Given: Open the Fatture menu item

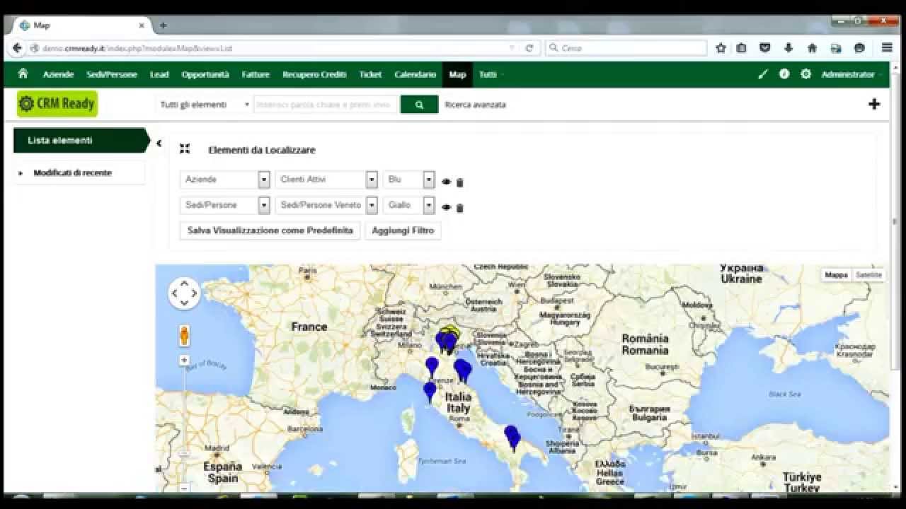Looking at the screenshot, I should pyautogui.click(x=256, y=74).
